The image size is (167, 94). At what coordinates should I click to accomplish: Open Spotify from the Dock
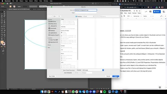[x=105, y=92]
